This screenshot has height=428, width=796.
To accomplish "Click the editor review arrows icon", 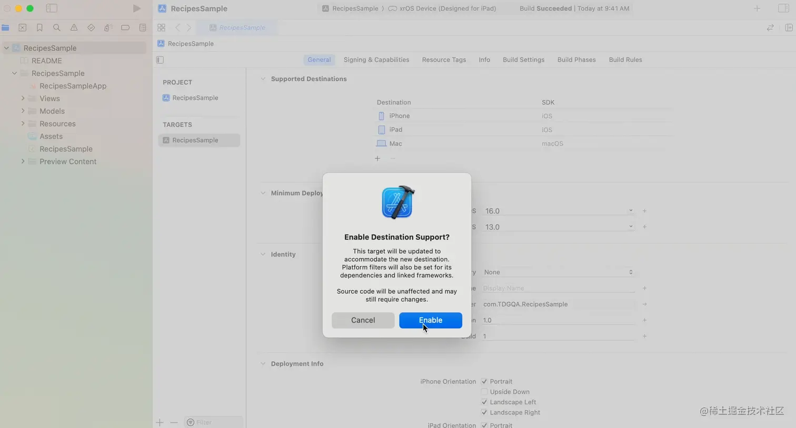I will coord(770,27).
